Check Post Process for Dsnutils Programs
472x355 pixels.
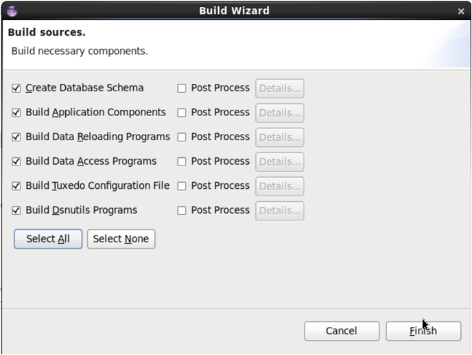pyautogui.click(x=182, y=211)
